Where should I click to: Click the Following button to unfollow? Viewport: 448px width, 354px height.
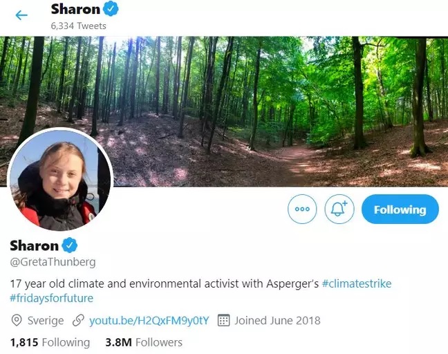400,209
